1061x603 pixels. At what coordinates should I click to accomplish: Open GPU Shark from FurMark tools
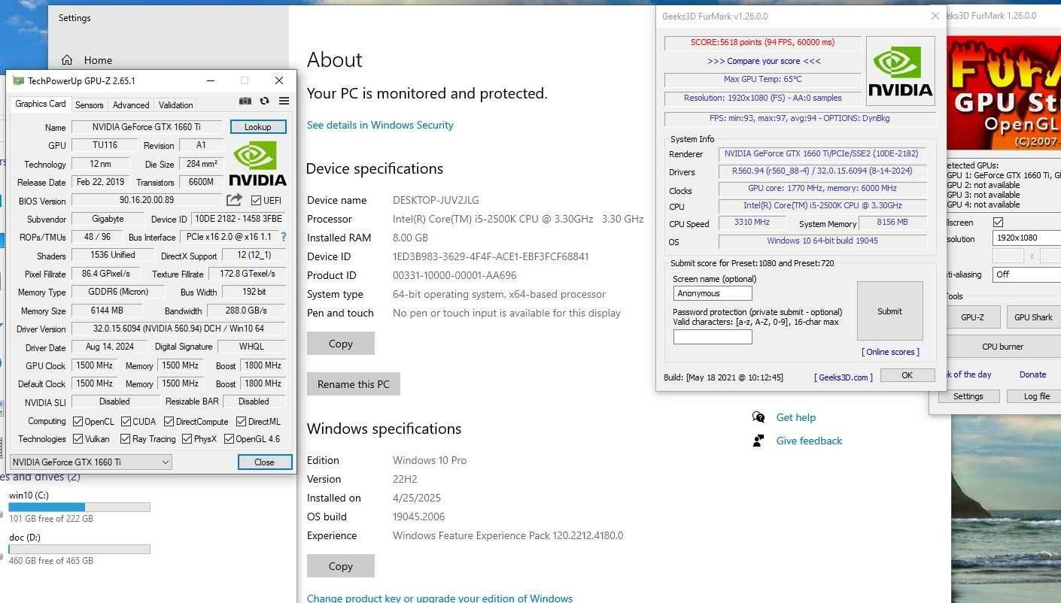[x=1033, y=317]
